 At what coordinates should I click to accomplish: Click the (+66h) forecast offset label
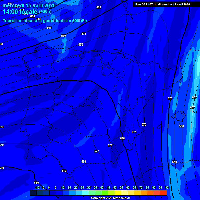(45, 12)
